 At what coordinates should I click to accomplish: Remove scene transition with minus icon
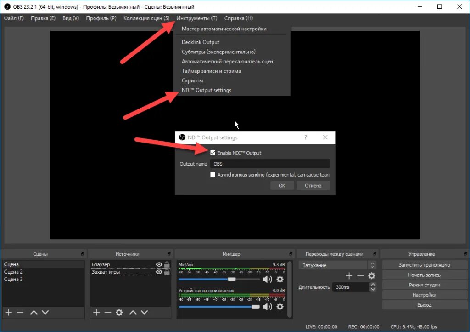[x=360, y=276]
